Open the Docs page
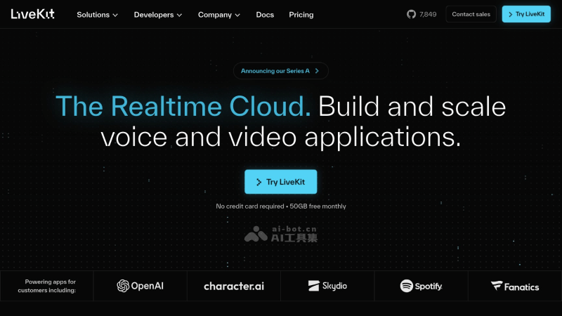The height and width of the screenshot is (316, 562). (x=265, y=15)
